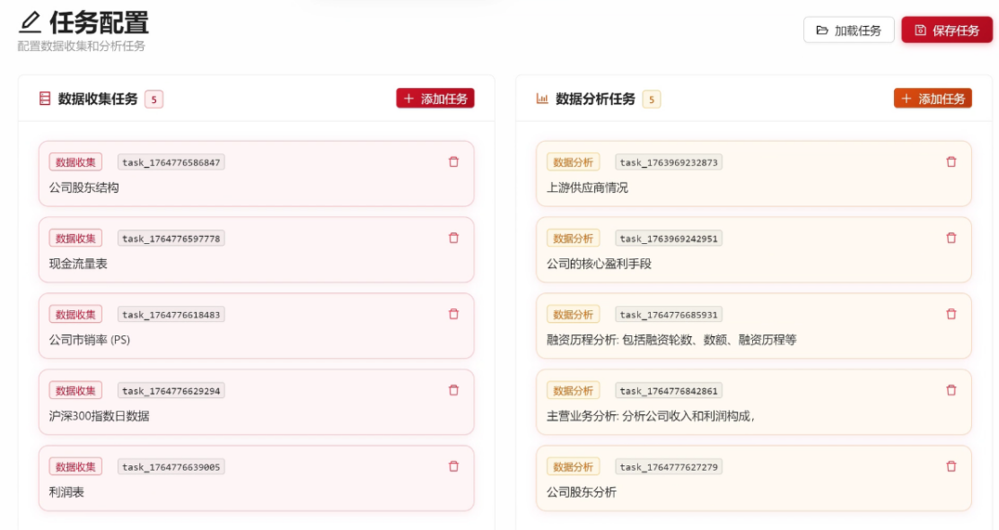
Task: Click trash icon for 融资历程分析 task
Action: (x=951, y=315)
